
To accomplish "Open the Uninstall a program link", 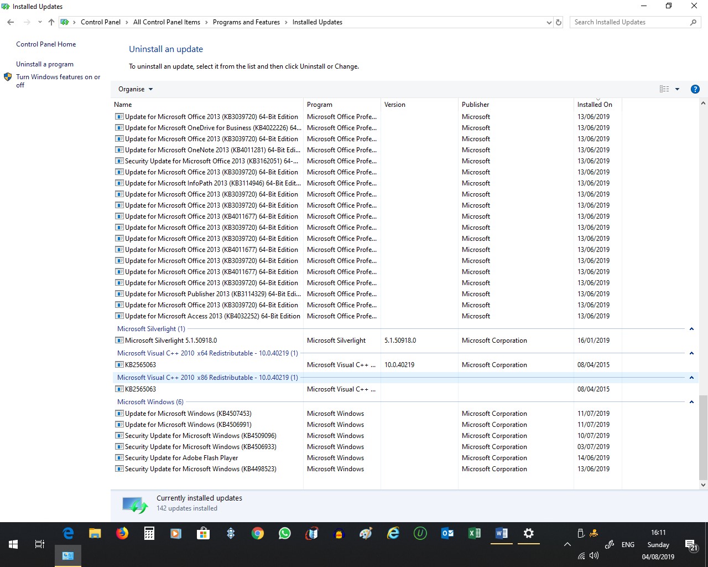I will (x=45, y=64).
